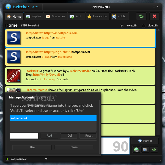Open the http://pic.gd/ebc16a link
Screen dimensions: 165x165
58,52
